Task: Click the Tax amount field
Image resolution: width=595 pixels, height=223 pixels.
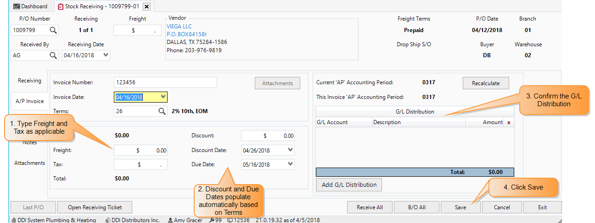Action: [x=140, y=164]
